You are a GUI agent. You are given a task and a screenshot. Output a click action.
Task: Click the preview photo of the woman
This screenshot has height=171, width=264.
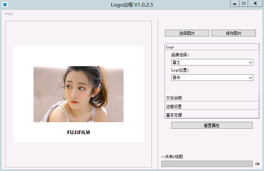click(x=79, y=94)
